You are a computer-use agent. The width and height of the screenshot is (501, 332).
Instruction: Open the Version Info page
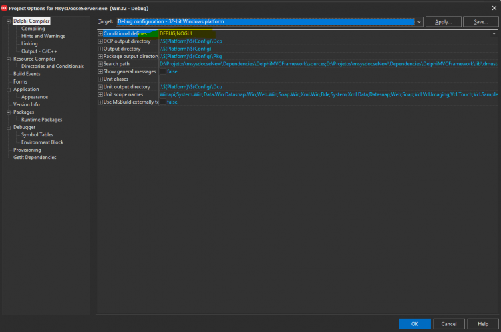(27, 104)
